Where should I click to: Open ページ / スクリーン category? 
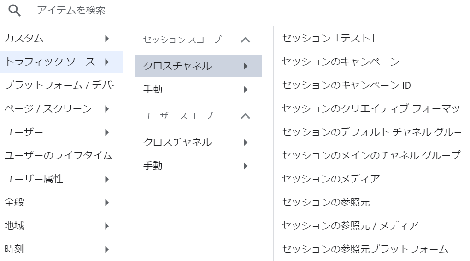tap(62, 109)
